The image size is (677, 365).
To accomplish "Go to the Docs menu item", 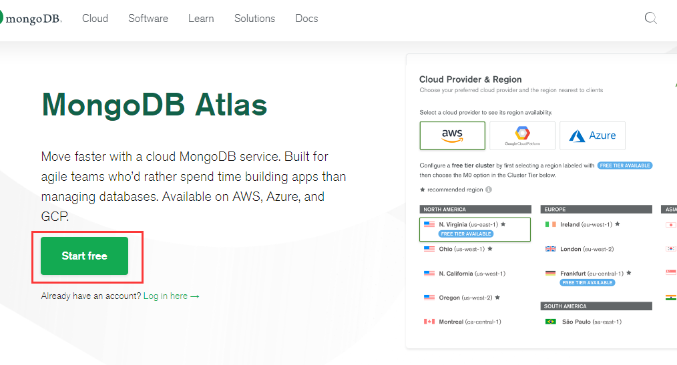I will click(306, 19).
